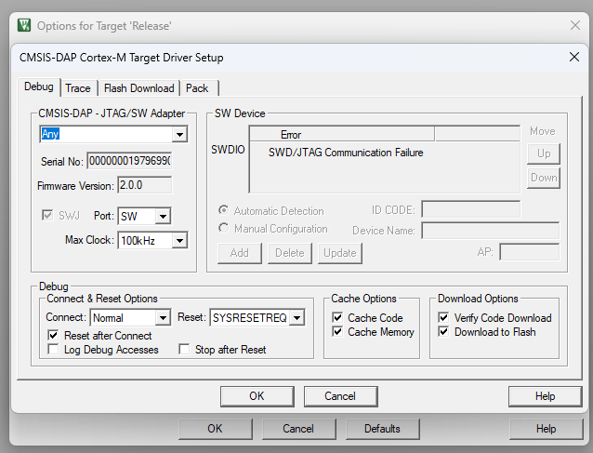Click Help in the Options for Target window
This screenshot has height=453, width=593.
[x=547, y=429]
